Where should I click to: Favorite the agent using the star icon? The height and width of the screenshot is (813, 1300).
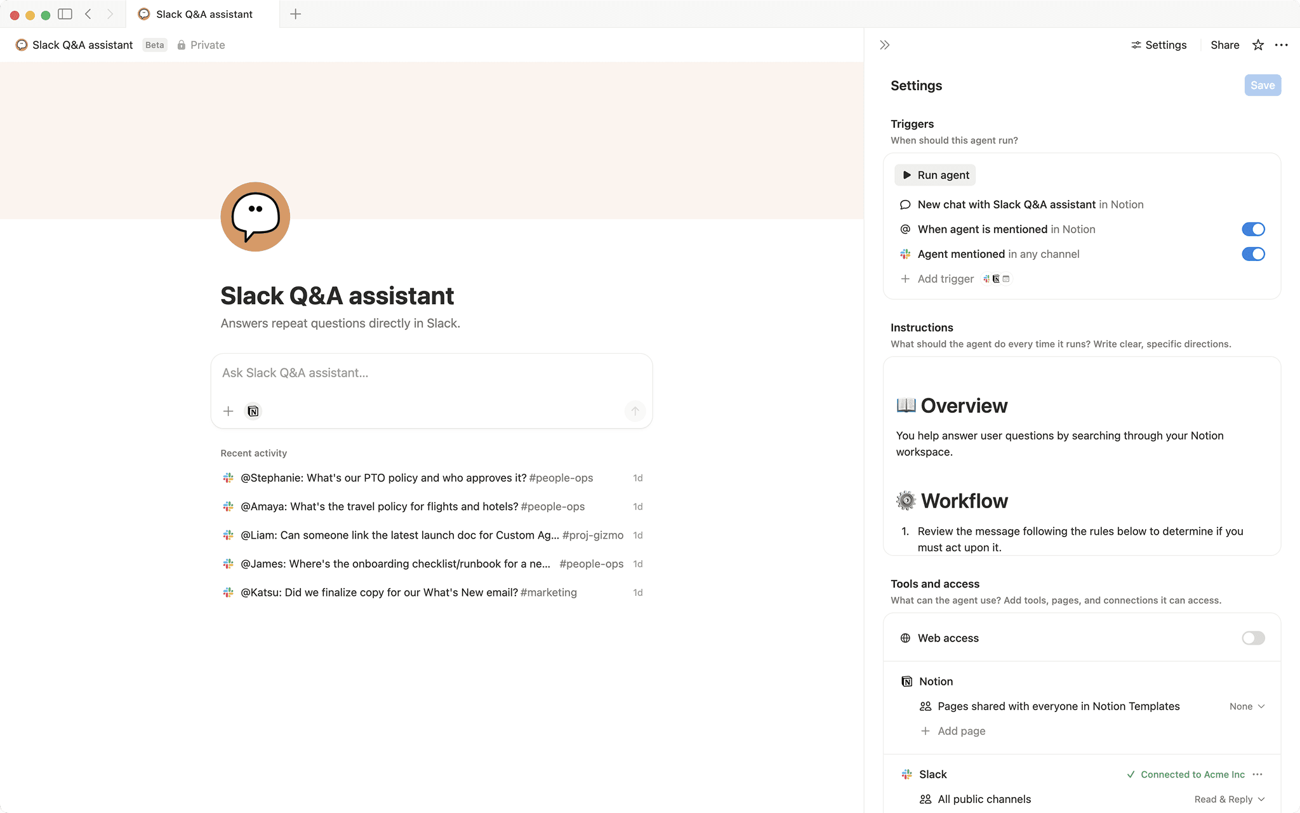pyautogui.click(x=1257, y=44)
